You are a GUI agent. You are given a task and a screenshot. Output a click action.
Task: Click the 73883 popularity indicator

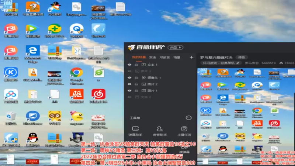(287, 63)
